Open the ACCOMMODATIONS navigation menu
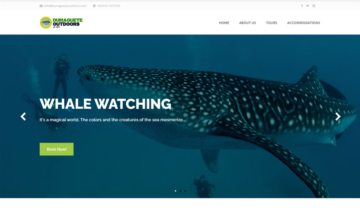 coord(303,23)
